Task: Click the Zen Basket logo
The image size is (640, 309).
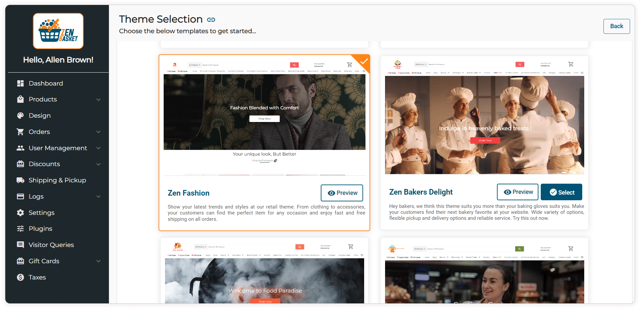Action: coord(58,31)
